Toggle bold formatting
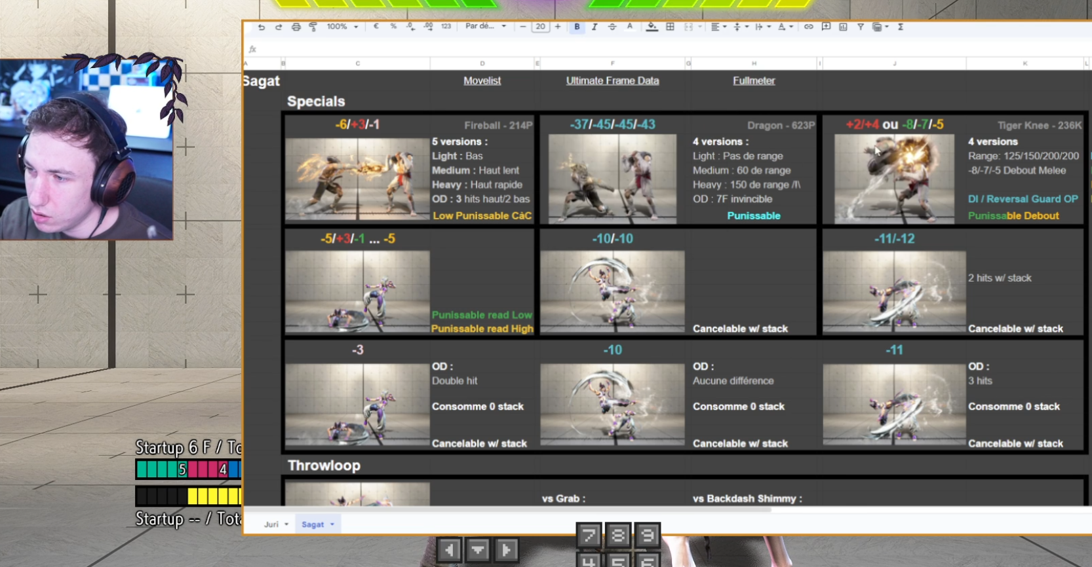 pyautogui.click(x=577, y=27)
